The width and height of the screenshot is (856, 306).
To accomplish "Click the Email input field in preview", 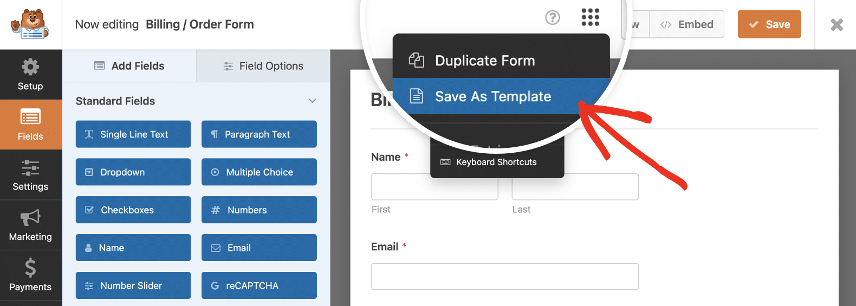I will (505, 277).
